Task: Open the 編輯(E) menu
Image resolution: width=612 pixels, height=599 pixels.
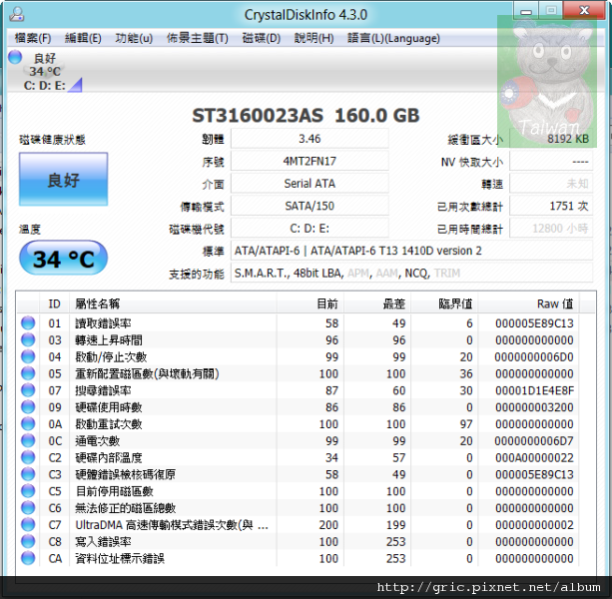Action: pos(83,38)
